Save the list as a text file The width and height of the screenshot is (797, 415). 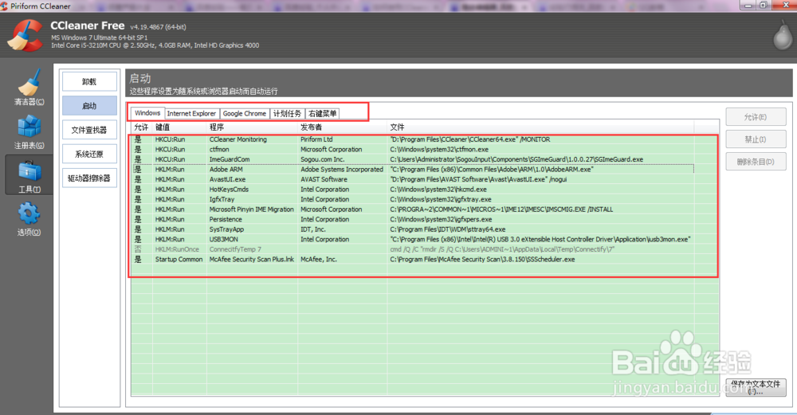(x=756, y=387)
